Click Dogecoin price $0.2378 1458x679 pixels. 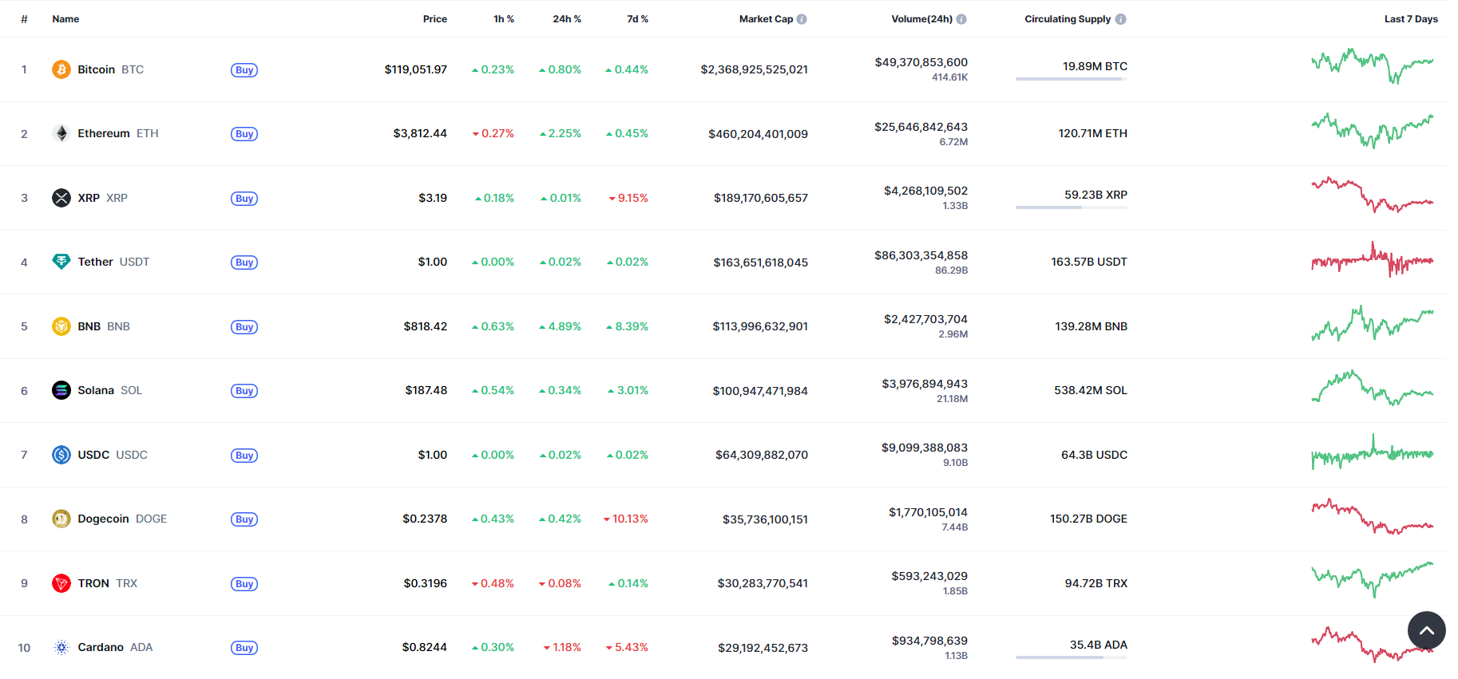click(425, 519)
